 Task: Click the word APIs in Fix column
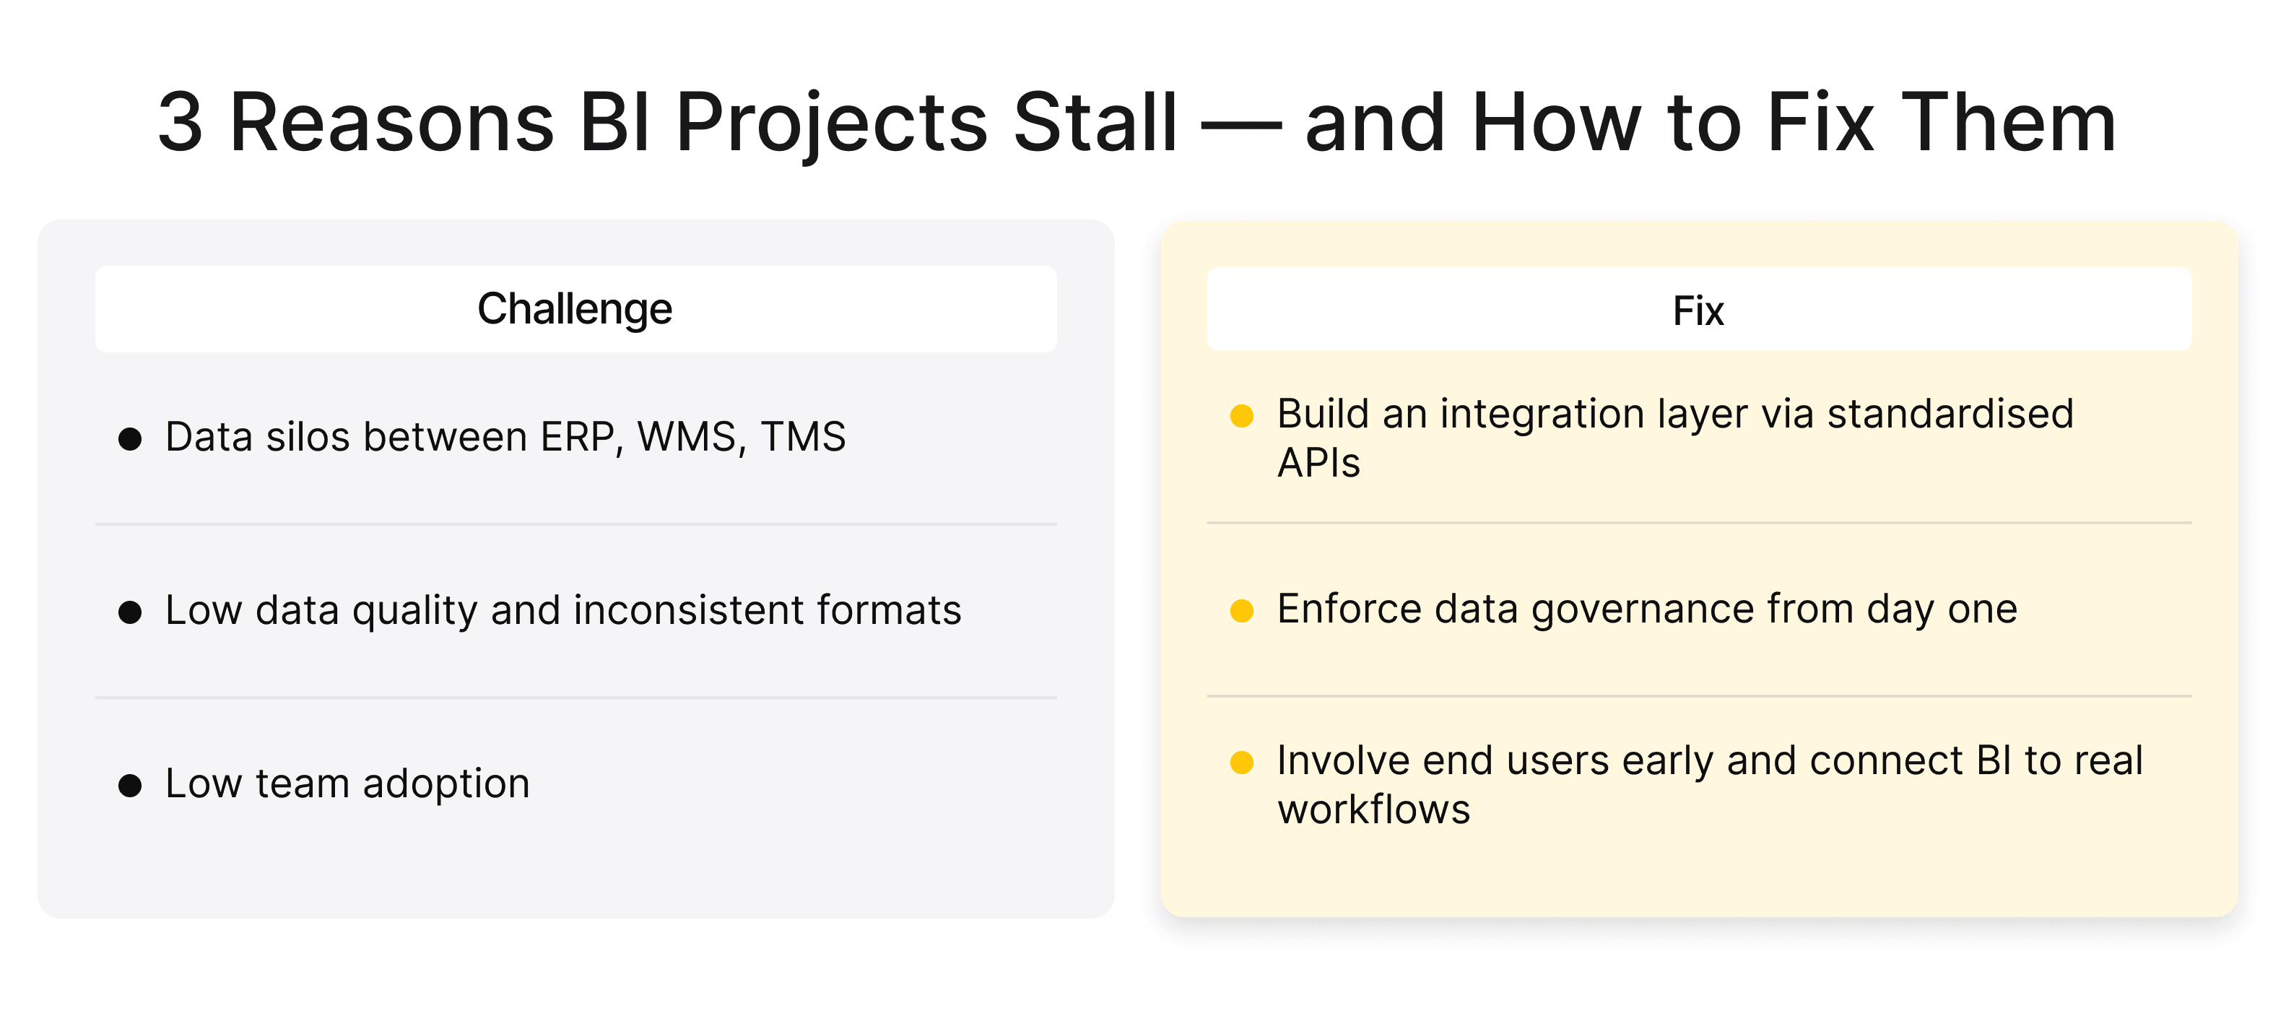[x=1319, y=463]
